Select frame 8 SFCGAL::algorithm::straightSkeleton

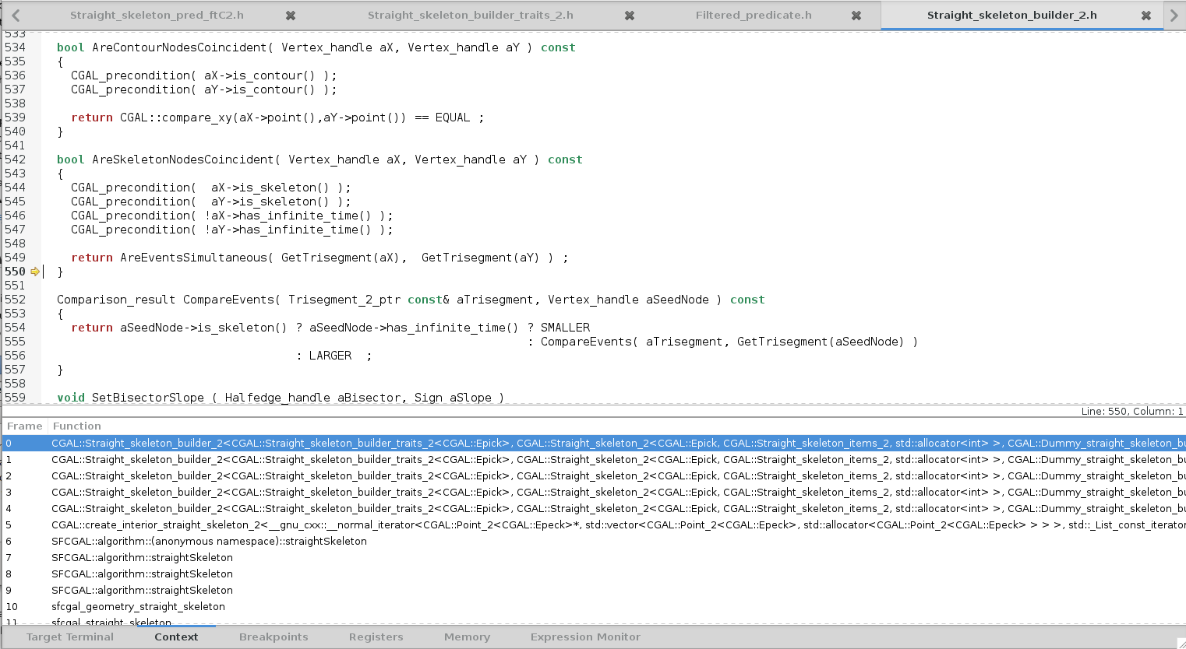click(593, 574)
